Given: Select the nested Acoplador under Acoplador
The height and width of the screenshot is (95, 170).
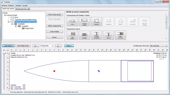Looking at the screenshot, I should click(x=25, y=26).
